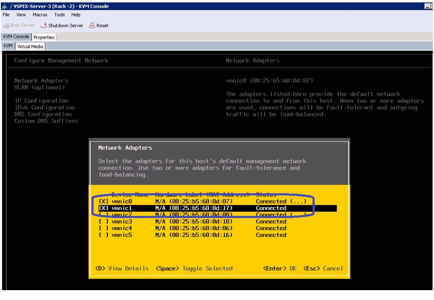Click the Configure Management Network heading
This screenshot has width=434, height=300.
tap(61, 60)
